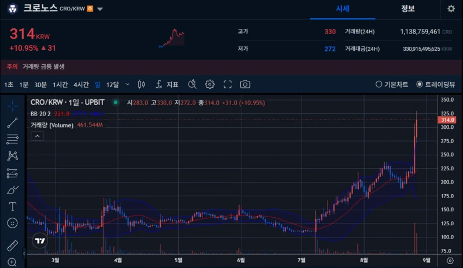The height and width of the screenshot is (268, 463).
Task: Switch to the 시세 tab
Action: click(343, 9)
